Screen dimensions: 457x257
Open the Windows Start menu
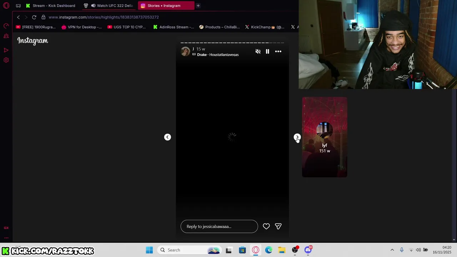click(x=149, y=250)
